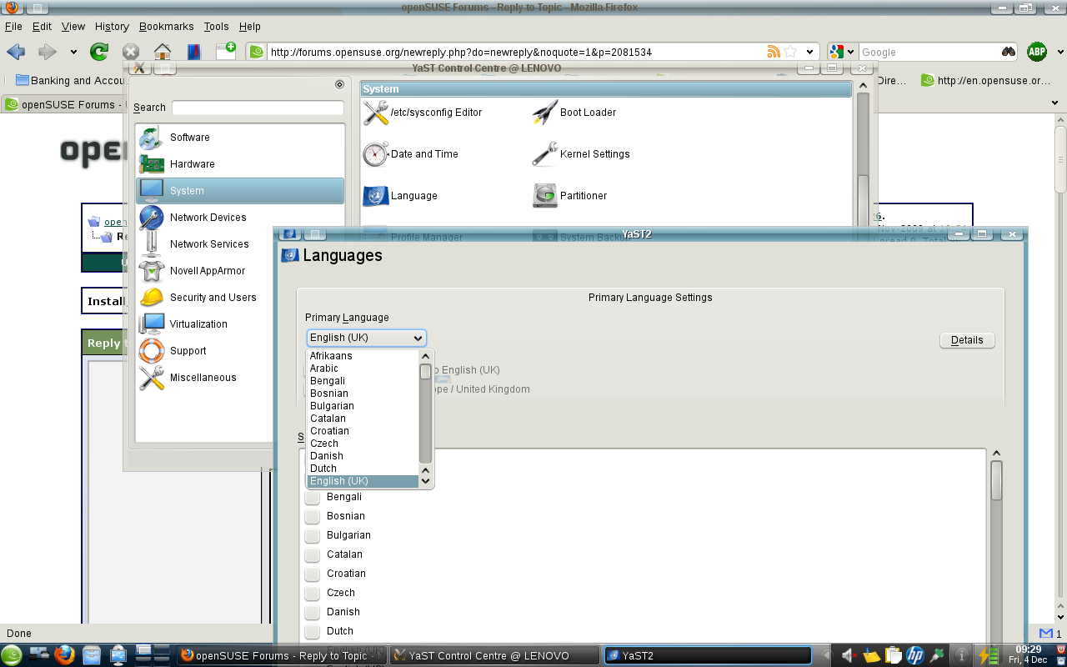Click the Stop loading icon in Firefox
The height and width of the screenshot is (667, 1067).
131,52
